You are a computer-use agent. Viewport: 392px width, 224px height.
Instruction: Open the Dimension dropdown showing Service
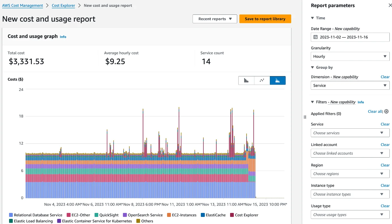350,85
